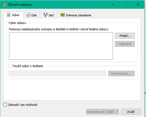This screenshot has height=117, width=146.
Task: Click the Odstrániť button
Action: pos(125,44)
